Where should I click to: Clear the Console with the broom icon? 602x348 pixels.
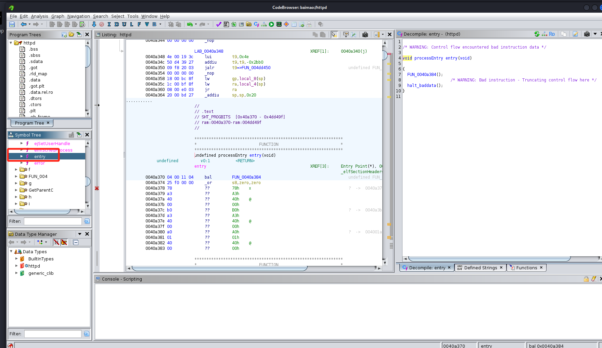pyautogui.click(x=594, y=279)
